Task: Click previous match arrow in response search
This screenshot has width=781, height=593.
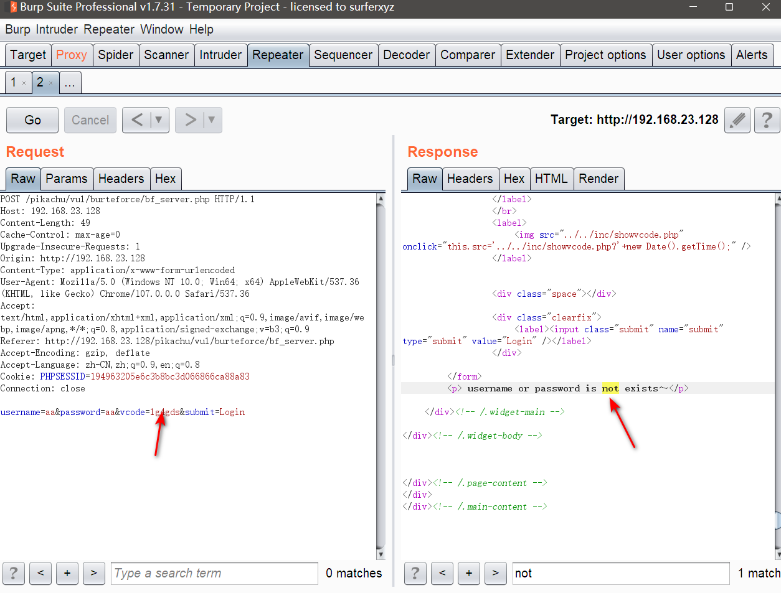Action: [x=442, y=573]
